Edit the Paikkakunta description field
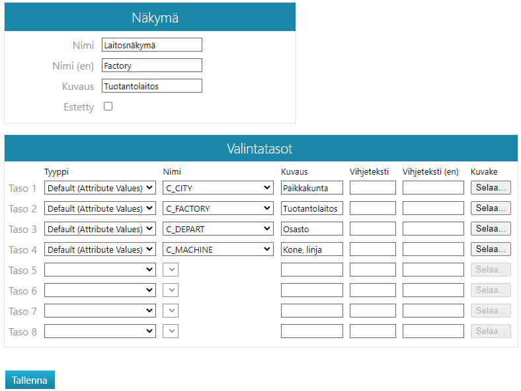This screenshot has width=521, height=391. pos(311,188)
